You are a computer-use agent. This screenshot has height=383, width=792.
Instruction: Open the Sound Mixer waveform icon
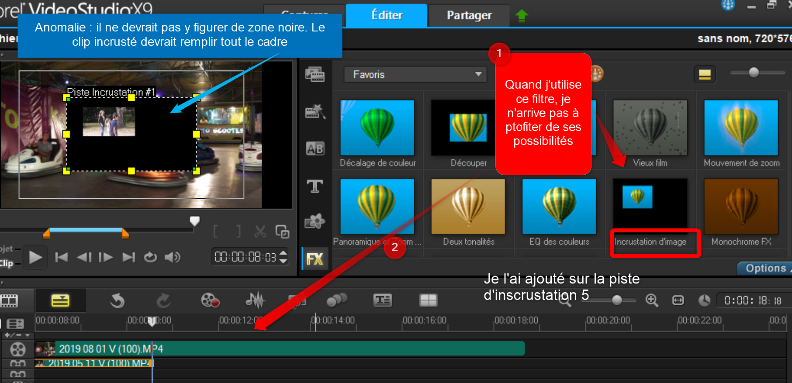(256, 300)
